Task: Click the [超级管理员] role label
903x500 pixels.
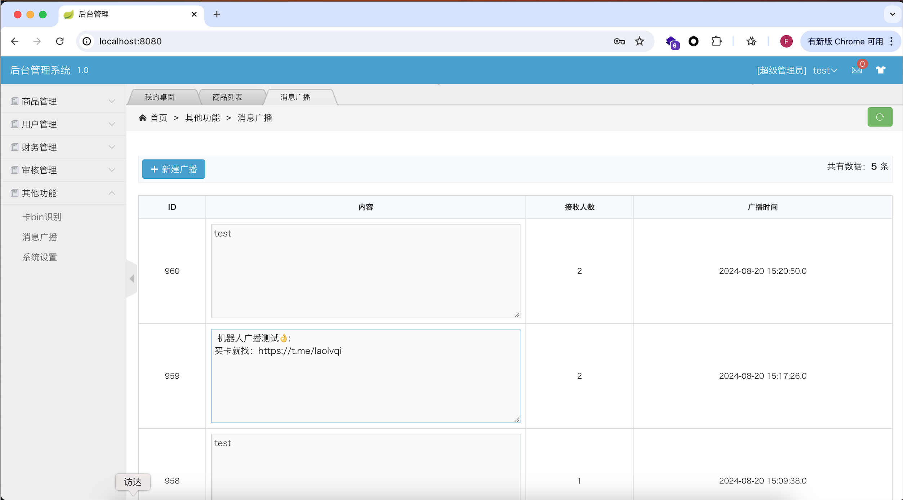Action: 781,70
